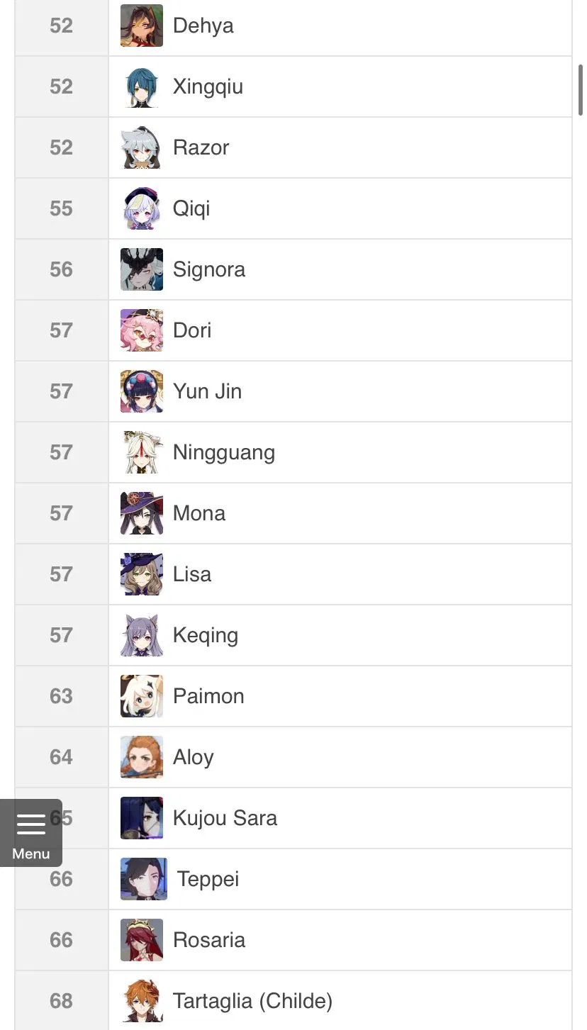
Task: Open the hamburger Menu button
Action: click(31, 832)
